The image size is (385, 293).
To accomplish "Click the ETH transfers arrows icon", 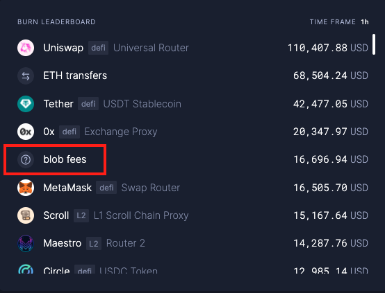I will pos(26,76).
